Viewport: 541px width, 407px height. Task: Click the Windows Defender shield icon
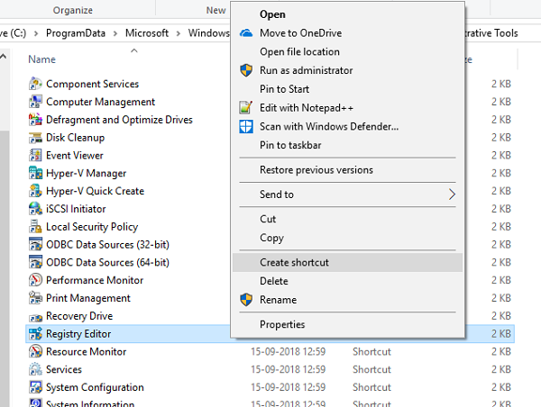tap(246, 126)
